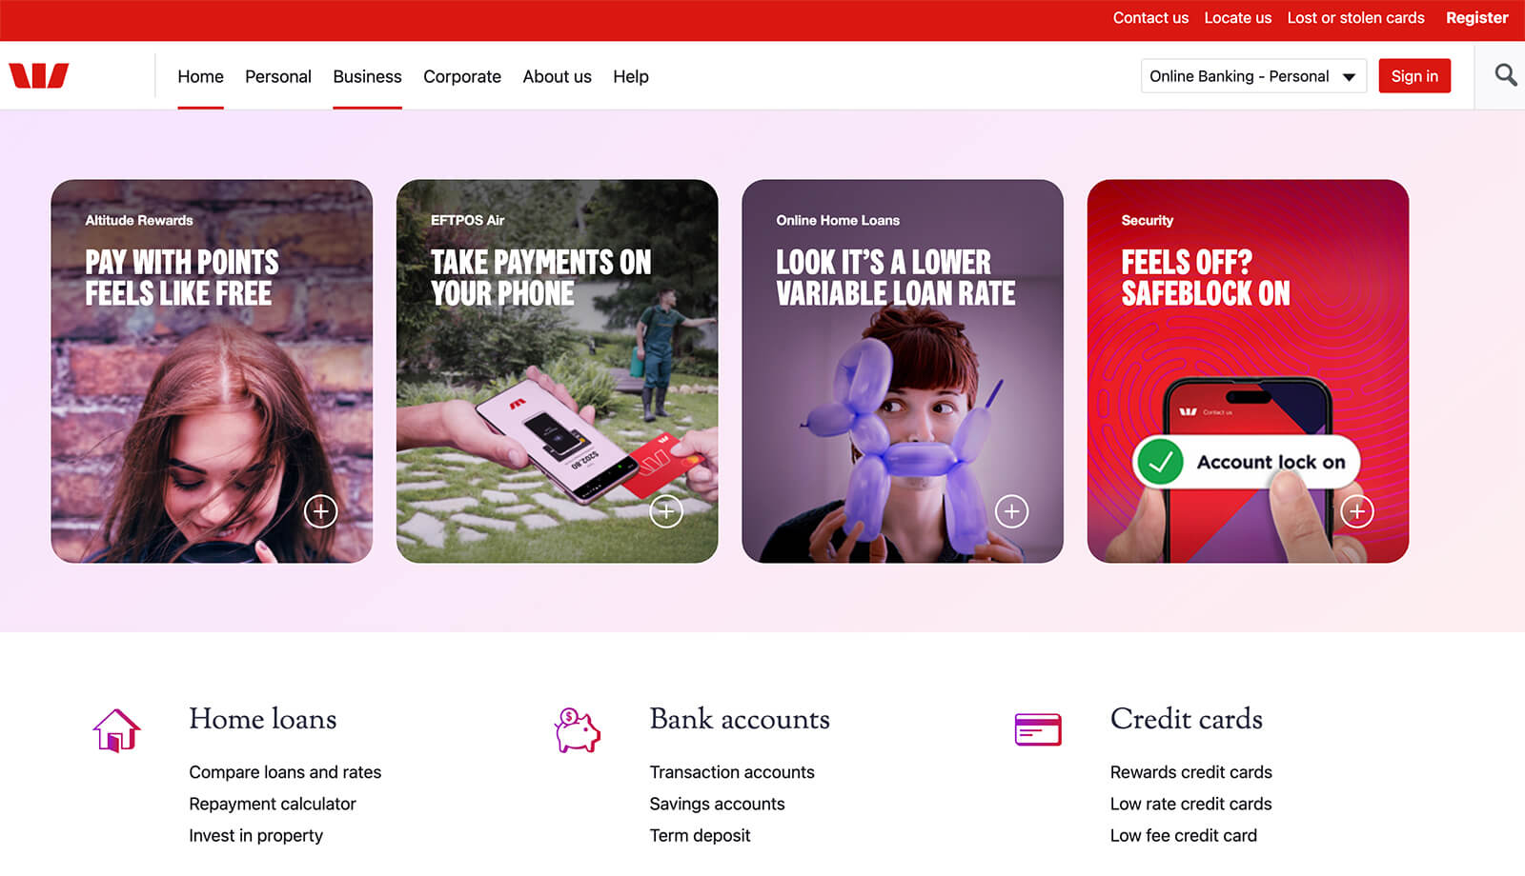The image size is (1525, 876).
Task: Select the Personal menu item
Action: click(x=278, y=76)
